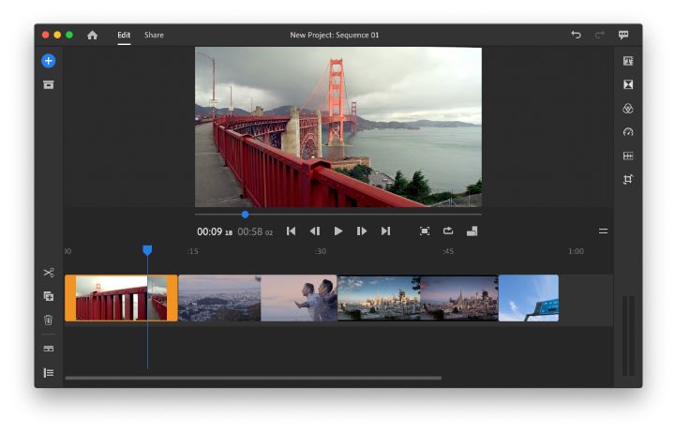Open the Project panel in left sidebar

48,84
